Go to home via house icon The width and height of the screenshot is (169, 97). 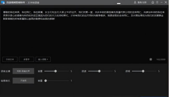pyautogui.click(x=153, y=2)
